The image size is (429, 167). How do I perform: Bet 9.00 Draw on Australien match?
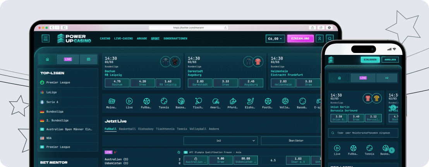(x=221, y=160)
